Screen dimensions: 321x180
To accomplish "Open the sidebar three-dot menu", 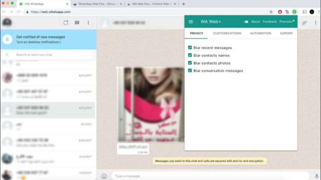I will tap(88, 23).
